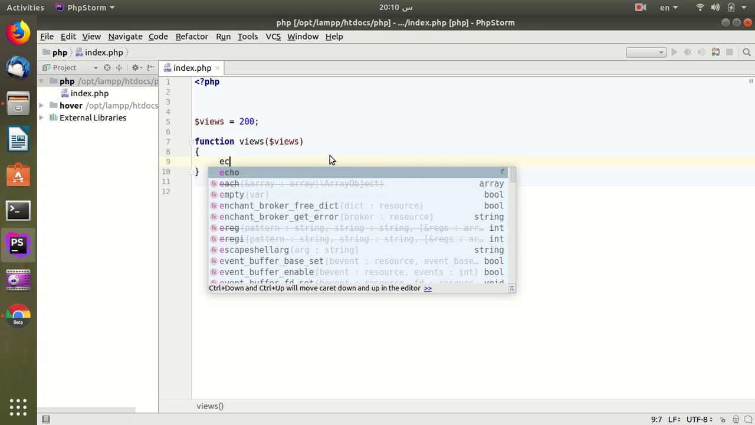Viewport: 755px width, 425px height.
Task: Open the UTF-8 encoding selector
Action: 699,420
